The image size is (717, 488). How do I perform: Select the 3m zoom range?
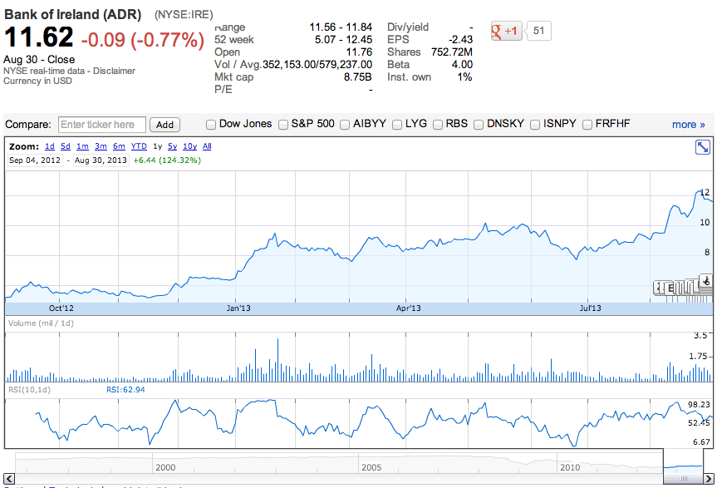click(x=101, y=146)
